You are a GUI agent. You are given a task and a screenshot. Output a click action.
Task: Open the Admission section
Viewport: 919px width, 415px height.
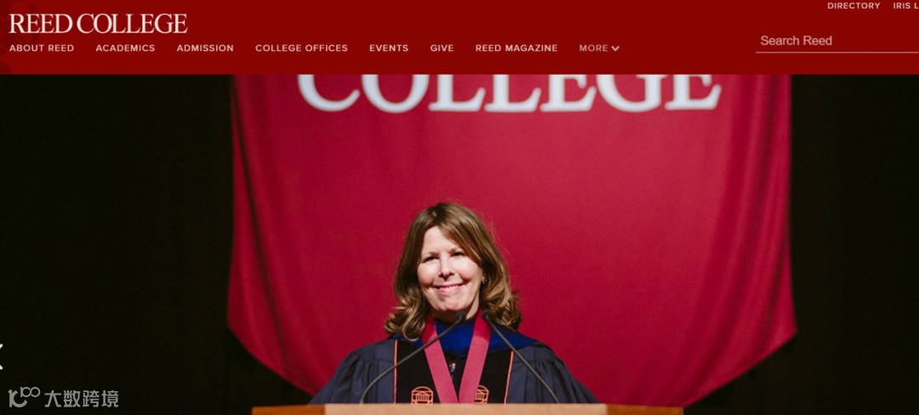point(205,48)
